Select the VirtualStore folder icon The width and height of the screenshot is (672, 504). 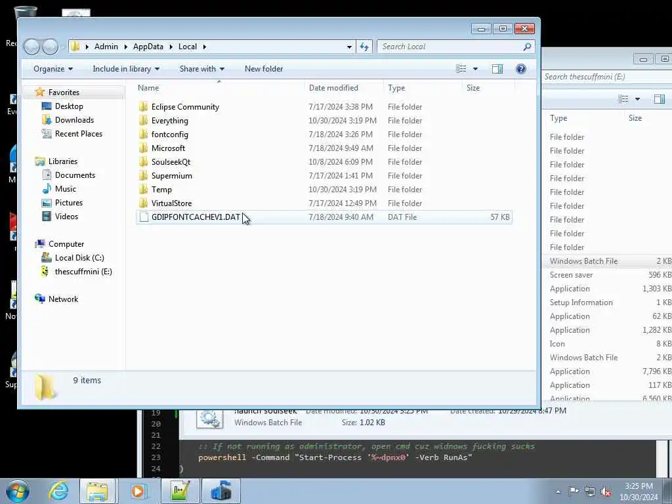tap(144, 203)
